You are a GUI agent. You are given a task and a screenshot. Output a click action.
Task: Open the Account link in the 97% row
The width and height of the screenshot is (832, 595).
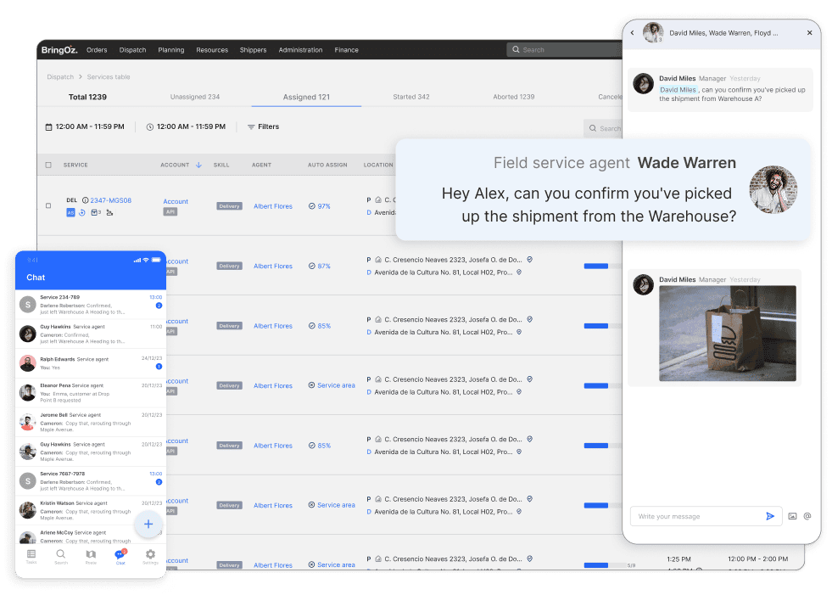coord(176,201)
